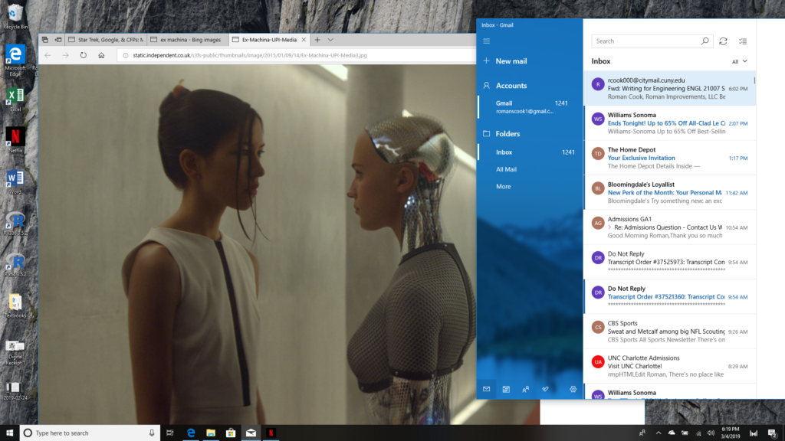The height and width of the screenshot is (441, 785).
Task: Open Microsoft Store from taskbar
Action: pyautogui.click(x=231, y=433)
